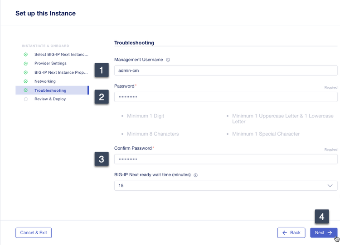The width and height of the screenshot is (340, 245).
Task: Click green checkmark beside Troubleshooting step
Action: [26, 90]
